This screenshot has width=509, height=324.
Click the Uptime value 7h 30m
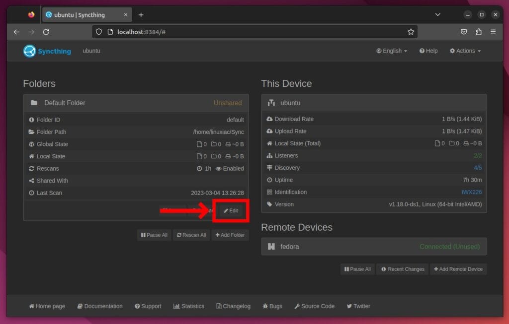[472, 180]
